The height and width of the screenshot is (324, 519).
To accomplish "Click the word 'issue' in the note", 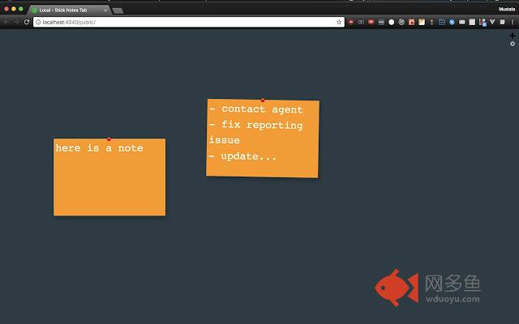I will pyautogui.click(x=225, y=140).
